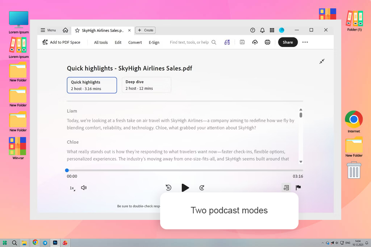Select the Deep dive 12 mins mode
The height and width of the screenshot is (247, 371).
(146, 85)
